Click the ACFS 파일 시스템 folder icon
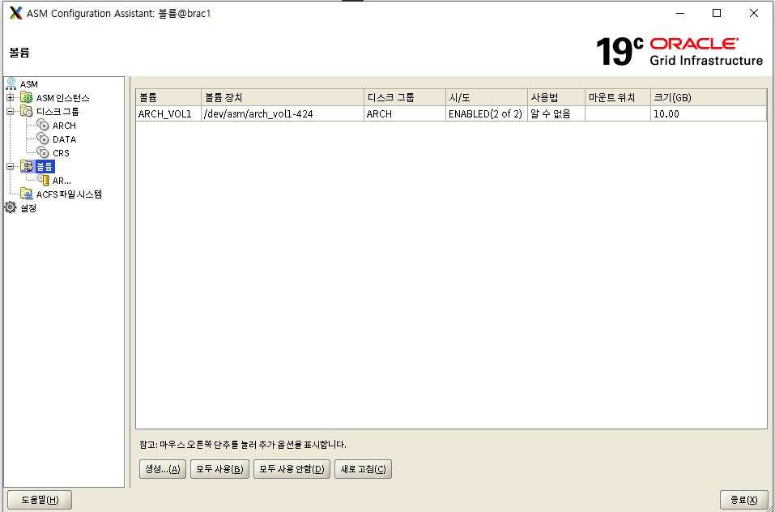775x512 pixels. click(x=27, y=194)
